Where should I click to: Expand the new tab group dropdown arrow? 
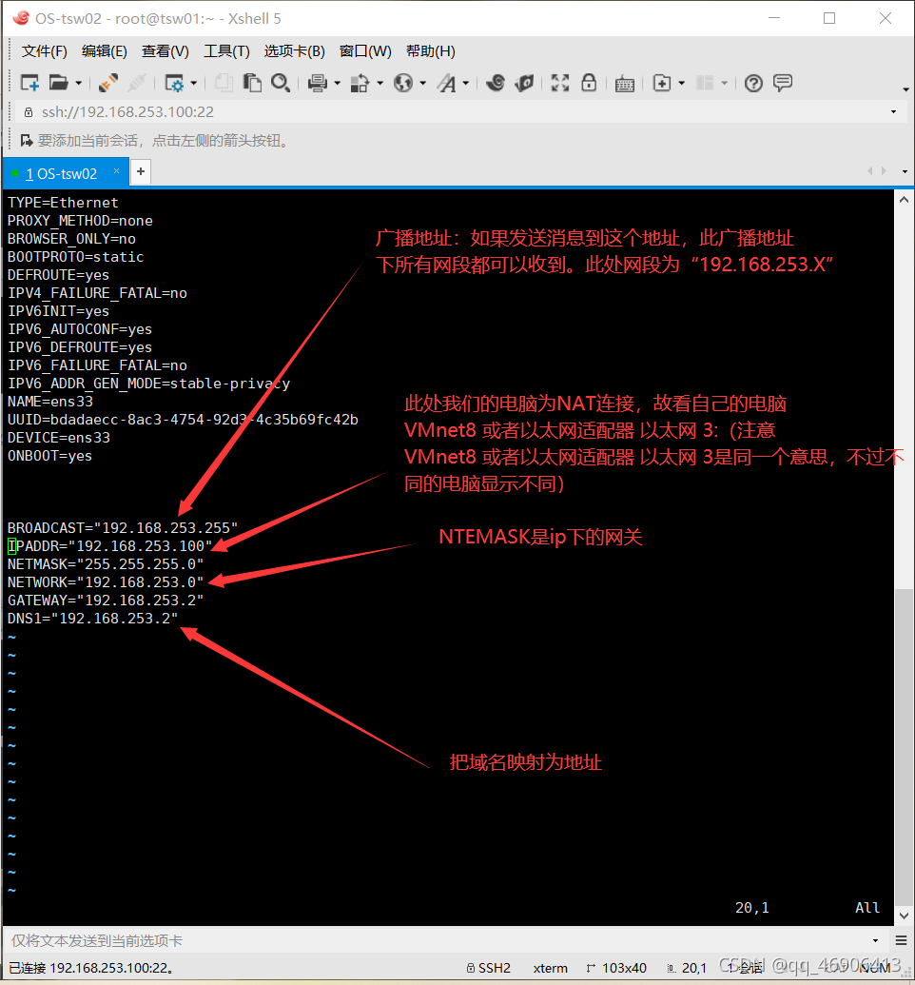click(x=681, y=83)
